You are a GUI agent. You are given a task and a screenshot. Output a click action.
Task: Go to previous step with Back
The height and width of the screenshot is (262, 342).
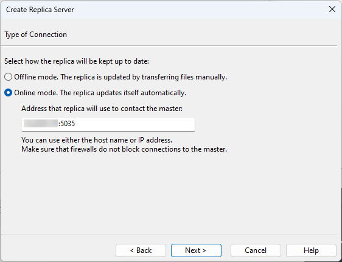click(141, 250)
